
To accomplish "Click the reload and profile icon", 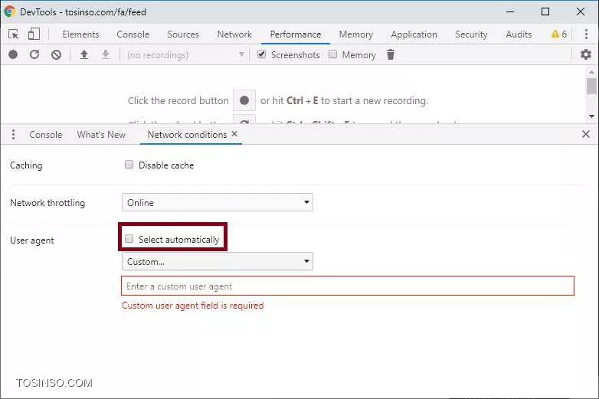I will click(34, 55).
